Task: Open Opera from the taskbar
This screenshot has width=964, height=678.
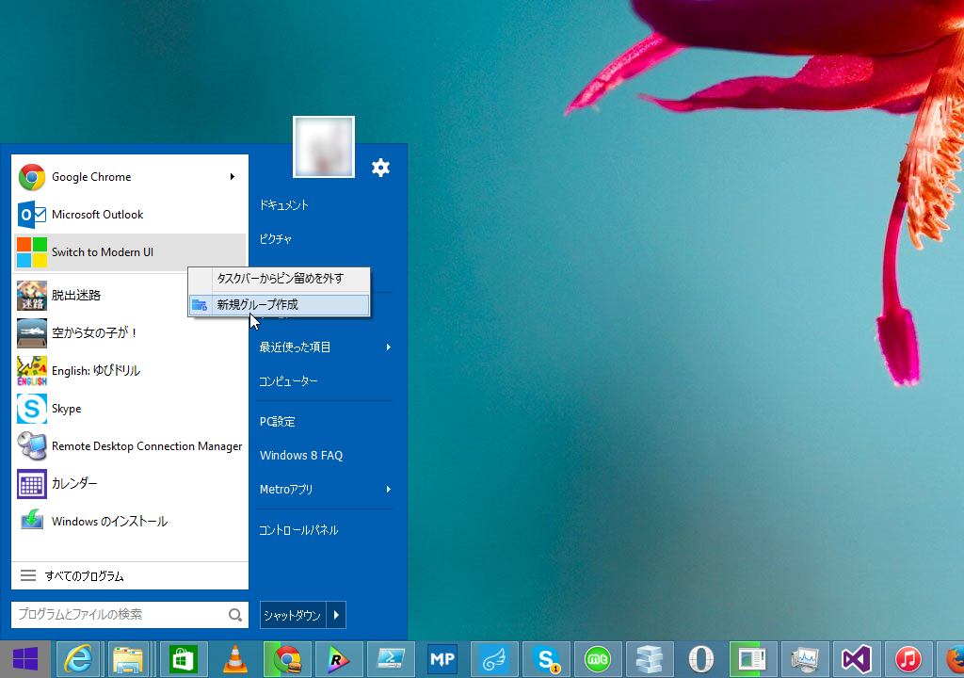Action: click(x=701, y=659)
